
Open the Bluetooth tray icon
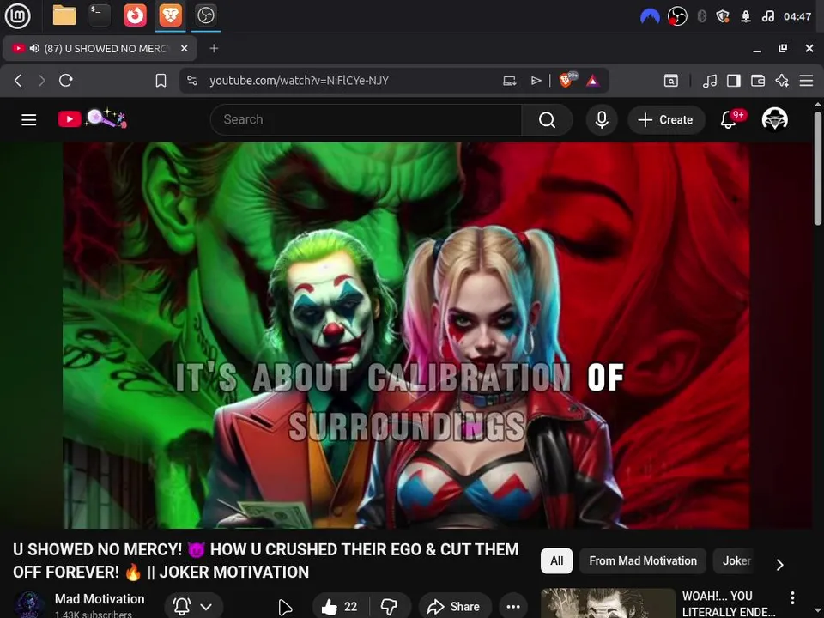point(701,17)
